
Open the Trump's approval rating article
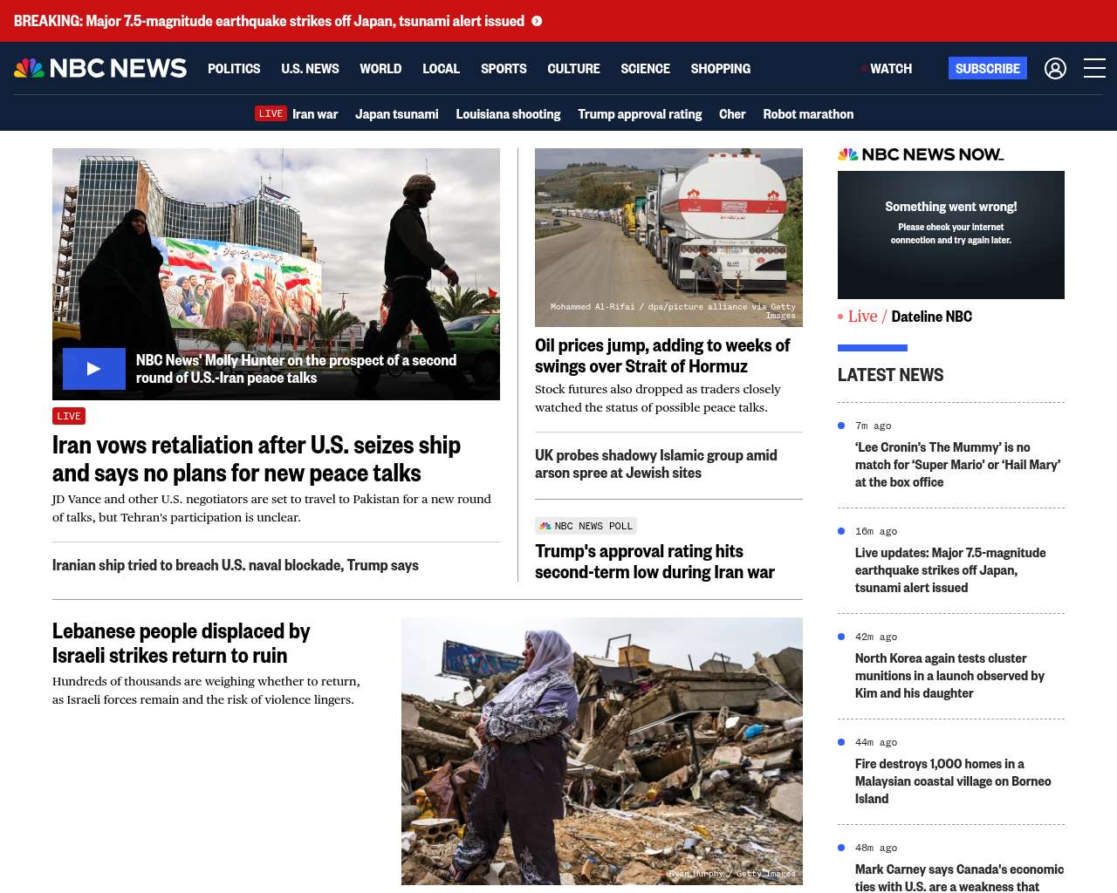(654, 562)
